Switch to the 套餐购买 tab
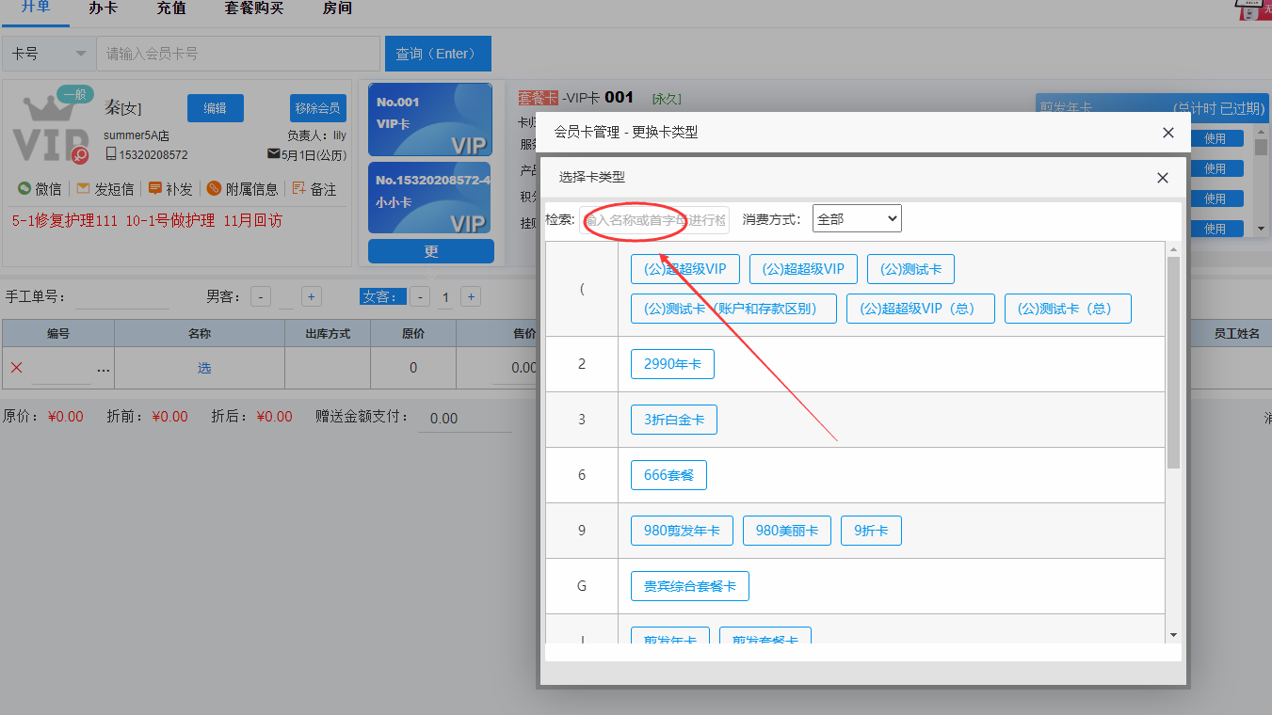This screenshot has width=1272, height=715. (254, 8)
